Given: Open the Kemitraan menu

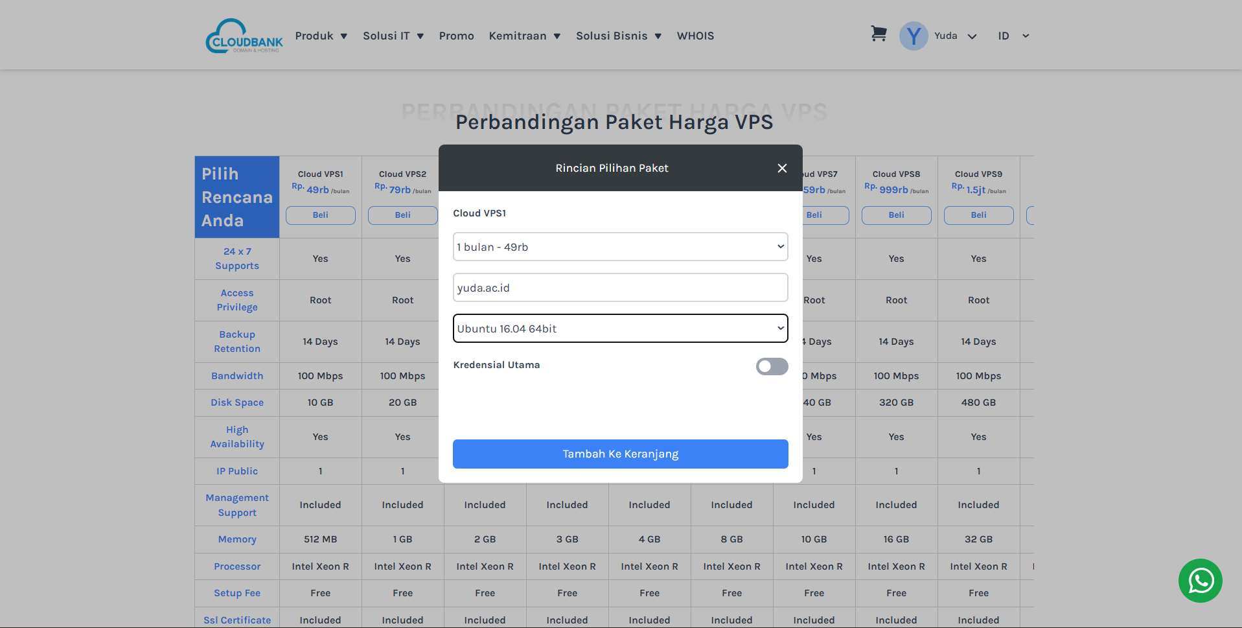Looking at the screenshot, I should pyautogui.click(x=524, y=36).
